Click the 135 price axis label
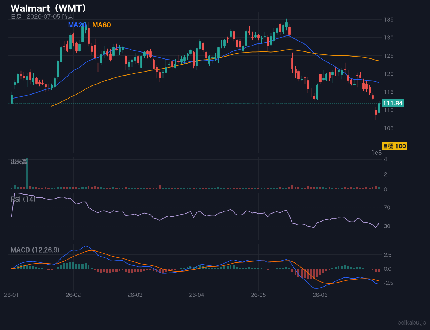430x330 pixels. coord(389,19)
